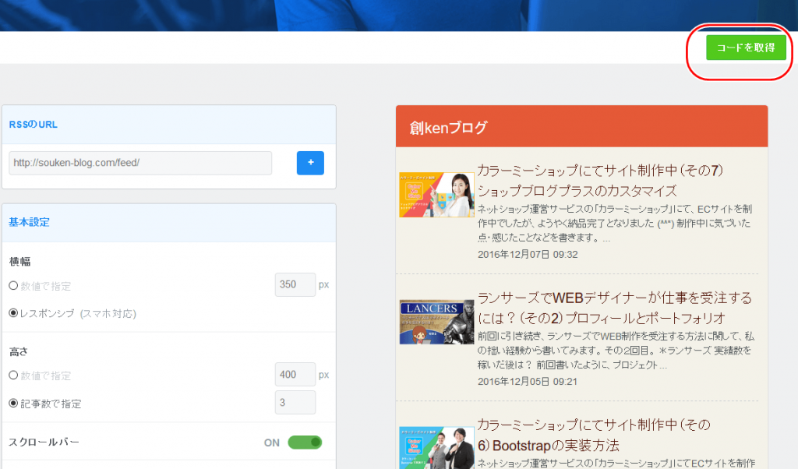The width and height of the screenshot is (798, 469).
Task: Click the 創kenブログ widget header
Action: pos(581,127)
